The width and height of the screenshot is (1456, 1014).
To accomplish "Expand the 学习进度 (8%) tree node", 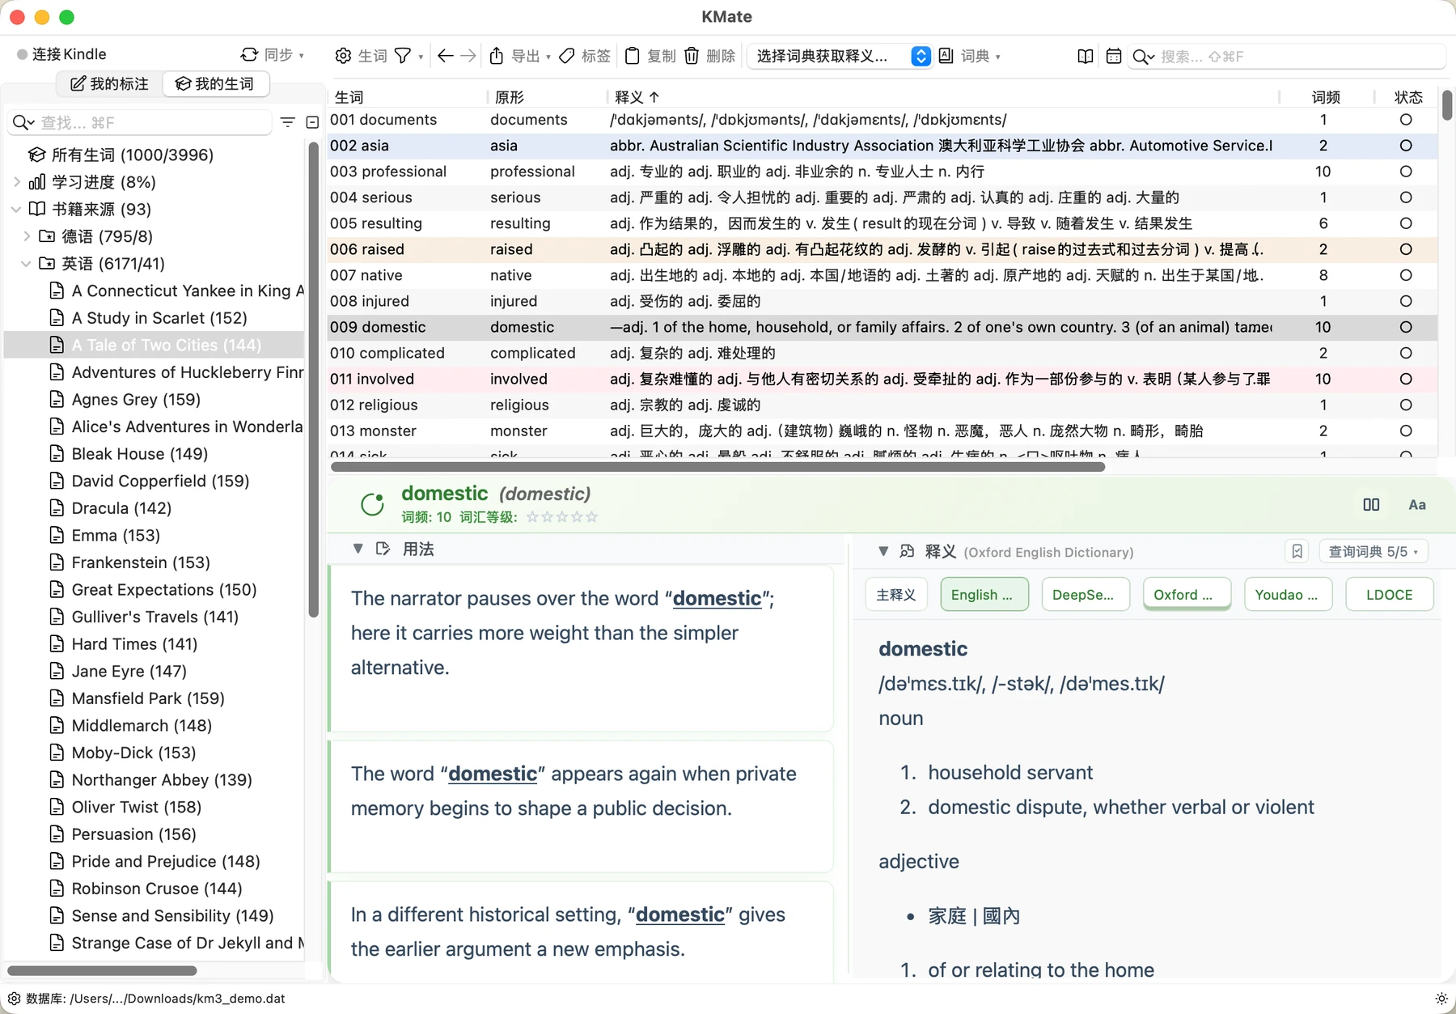I will coord(17,182).
